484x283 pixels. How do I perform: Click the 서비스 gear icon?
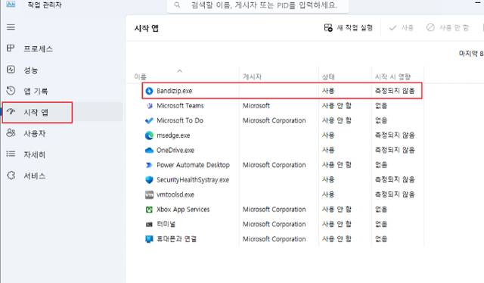coord(11,176)
